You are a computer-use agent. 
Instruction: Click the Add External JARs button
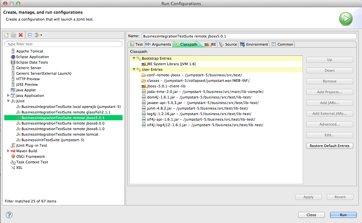pos(329,113)
